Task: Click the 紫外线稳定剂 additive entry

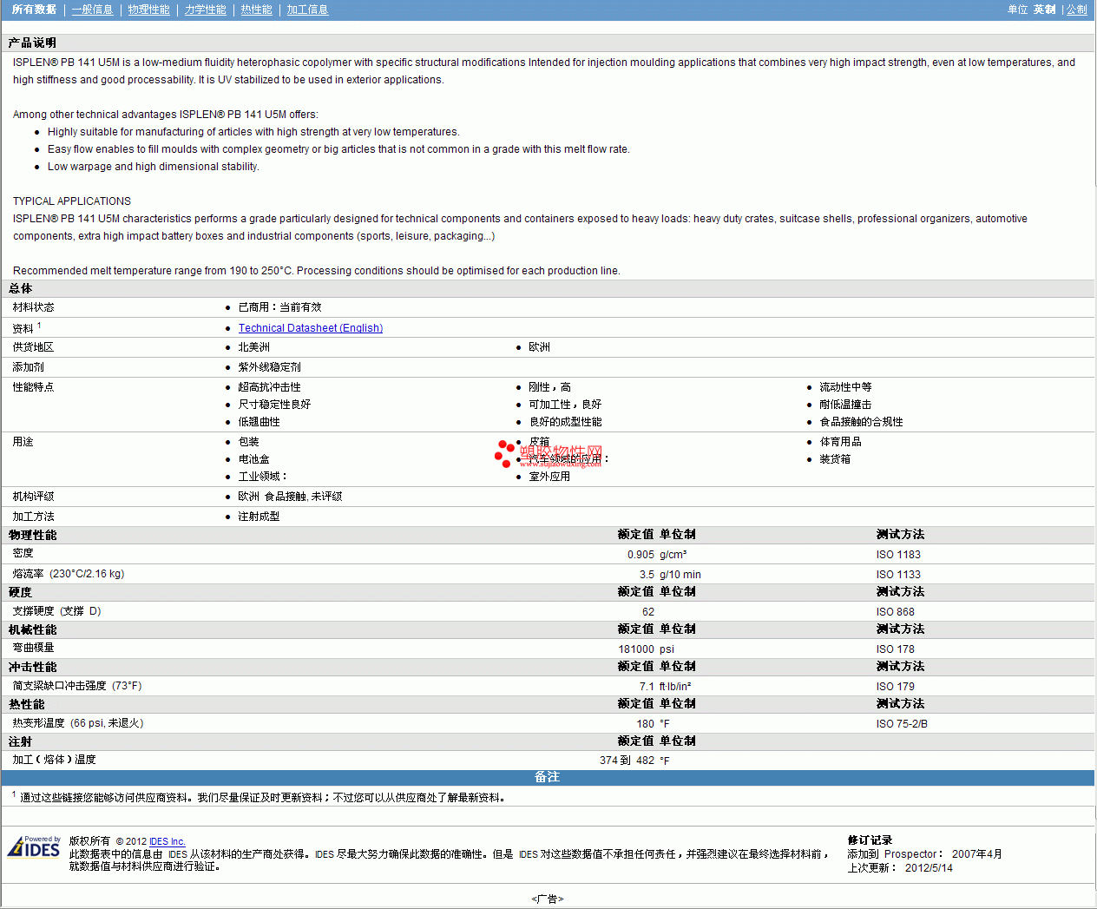Action: (x=269, y=367)
